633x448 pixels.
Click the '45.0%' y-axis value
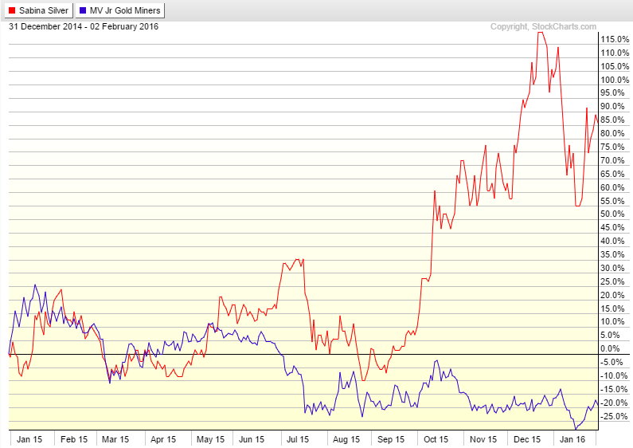[x=613, y=228]
